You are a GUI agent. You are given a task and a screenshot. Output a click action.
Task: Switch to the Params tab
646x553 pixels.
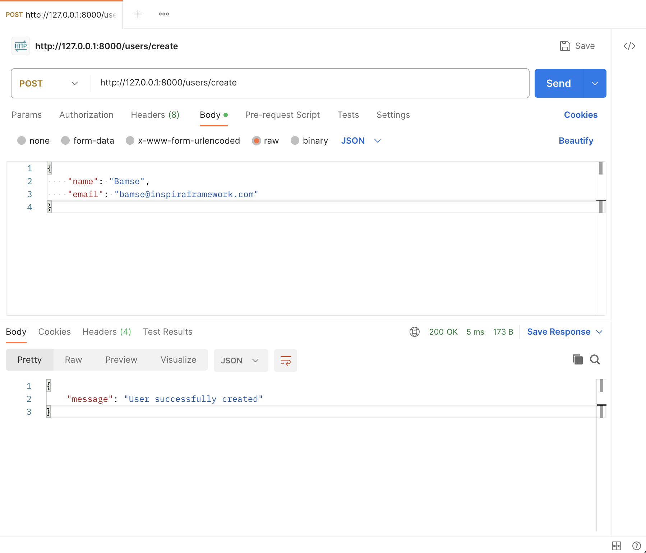coord(27,115)
